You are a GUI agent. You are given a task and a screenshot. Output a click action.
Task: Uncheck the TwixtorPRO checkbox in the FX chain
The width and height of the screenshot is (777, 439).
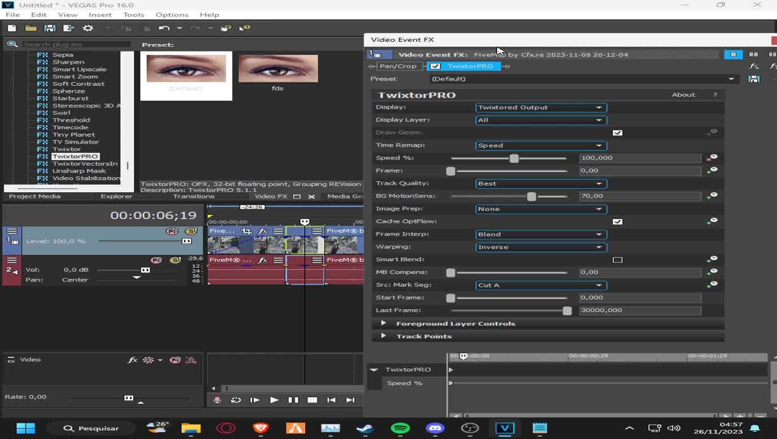pos(436,66)
